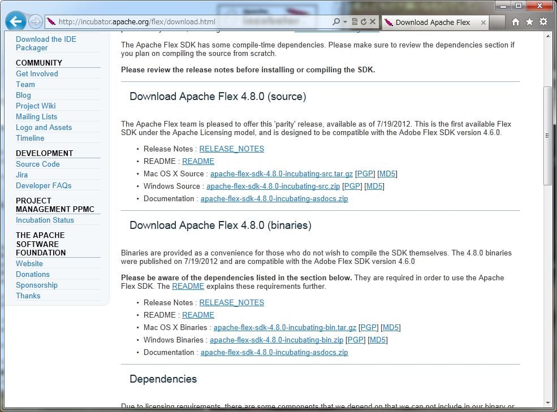Open Download the IDE Packager link
This screenshot has height=412, width=557.
click(x=46, y=44)
